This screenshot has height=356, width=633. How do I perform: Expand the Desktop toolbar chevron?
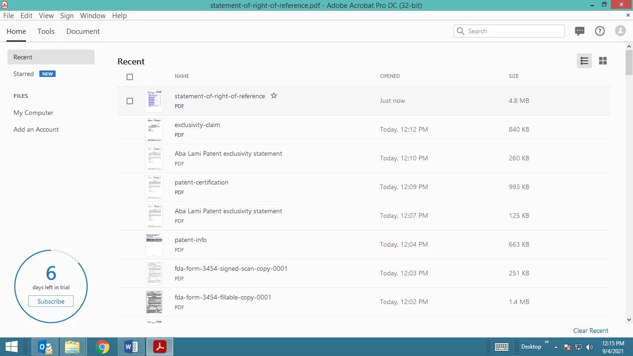tap(546, 343)
